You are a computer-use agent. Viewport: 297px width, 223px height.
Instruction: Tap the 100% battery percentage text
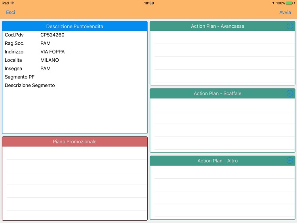(280, 3)
